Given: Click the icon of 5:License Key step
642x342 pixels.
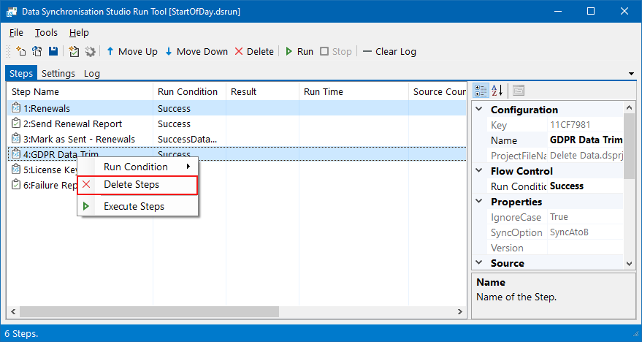Looking at the screenshot, I should click(x=16, y=169).
